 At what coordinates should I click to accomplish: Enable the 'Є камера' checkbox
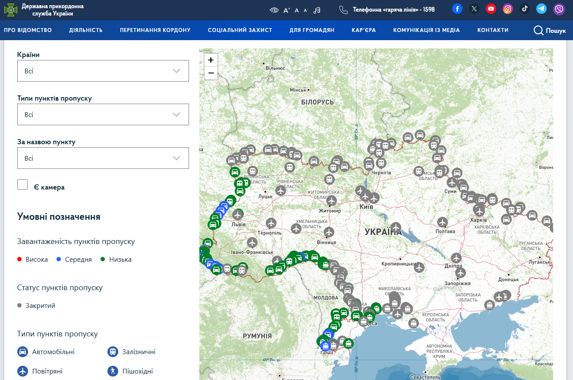pyautogui.click(x=22, y=184)
